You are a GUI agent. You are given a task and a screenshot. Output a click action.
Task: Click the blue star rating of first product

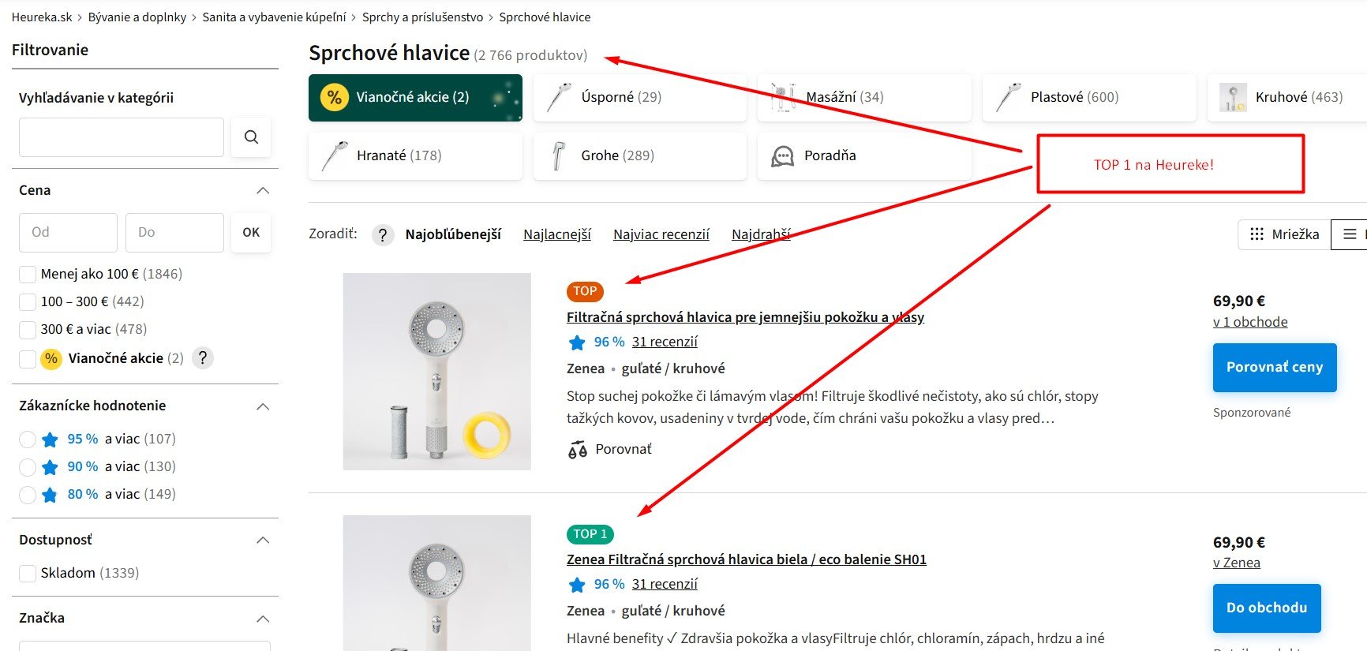point(577,342)
